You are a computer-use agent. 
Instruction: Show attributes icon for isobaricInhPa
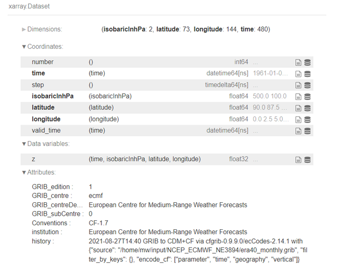(x=299, y=97)
